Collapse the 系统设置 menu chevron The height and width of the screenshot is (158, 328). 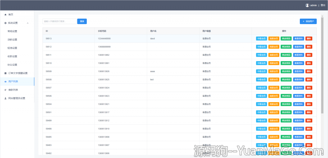[28, 23]
